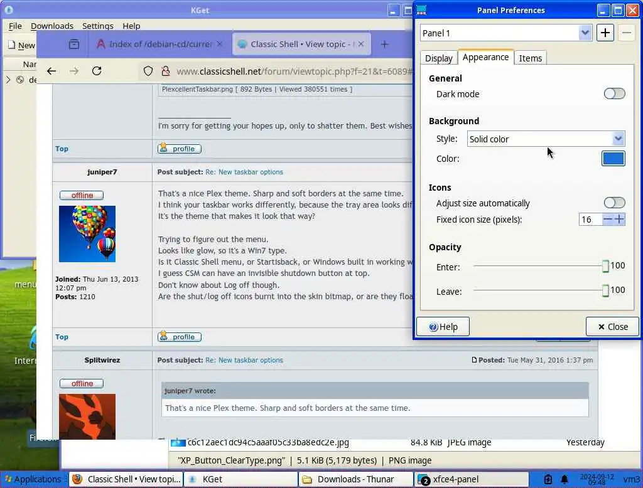Expand the KGet download tree row
The height and width of the screenshot is (488, 643).
(x=8, y=80)
